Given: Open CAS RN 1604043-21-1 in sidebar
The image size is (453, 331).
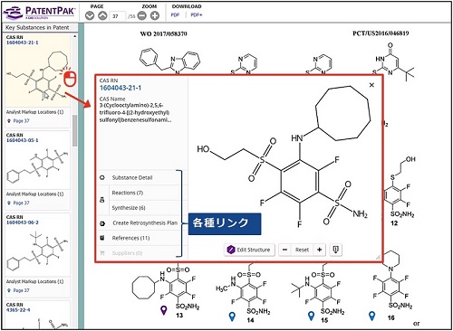Looking at the screenshot, I should click(23, 43).
